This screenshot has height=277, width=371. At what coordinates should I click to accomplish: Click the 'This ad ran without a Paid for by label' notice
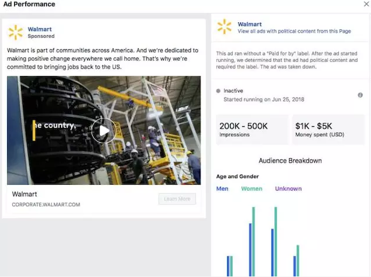click(287, 60)
